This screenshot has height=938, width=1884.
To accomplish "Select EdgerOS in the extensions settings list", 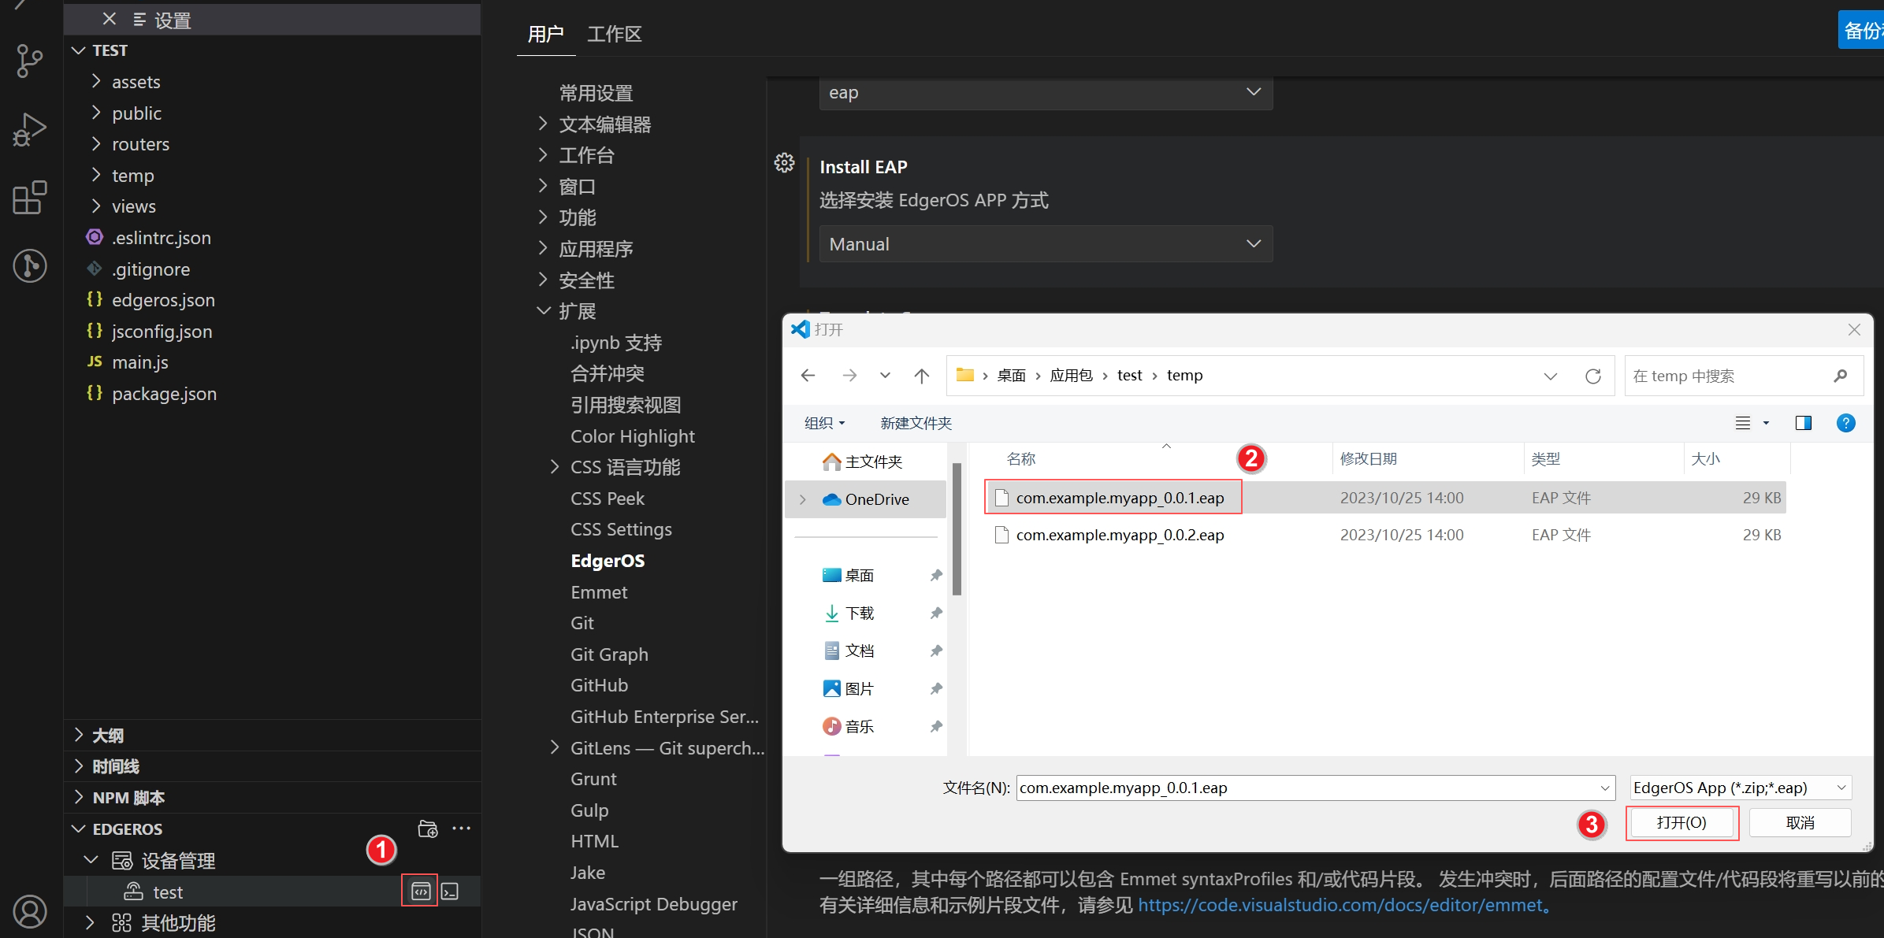I will point(608,561).
